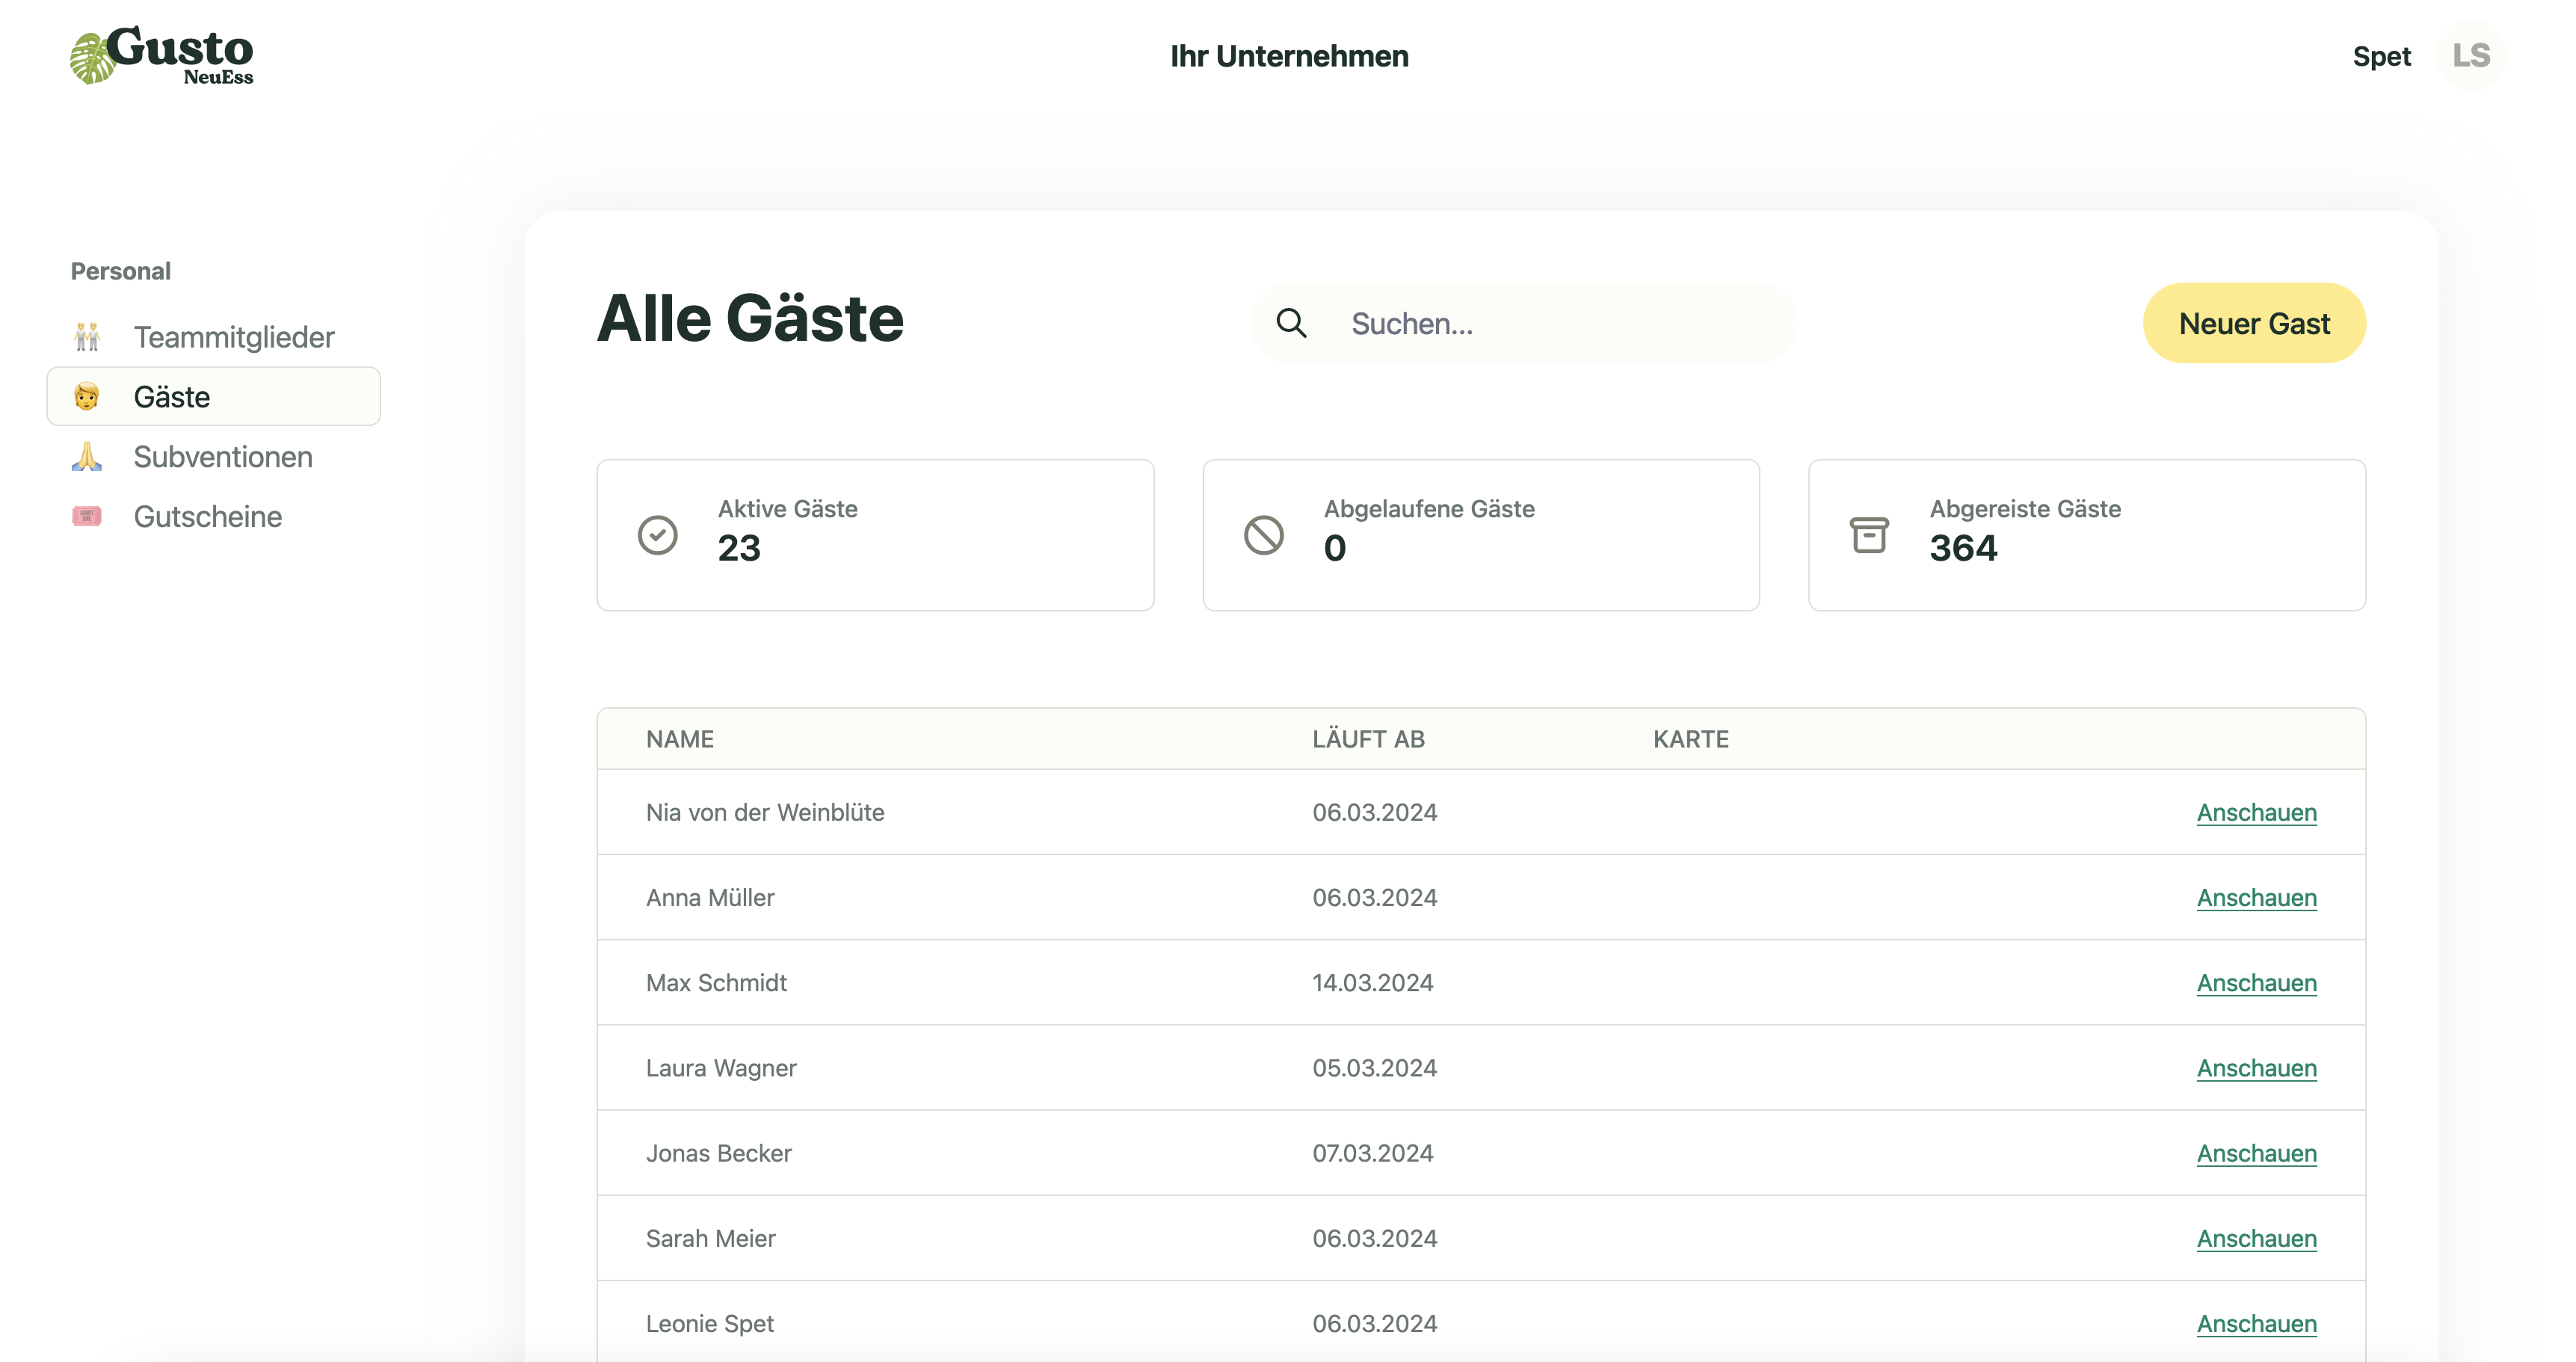The height and width of the screenshot is (1362, 2576).
Task: Click the Gutscheine ticket icon
Action: [87, 516]
